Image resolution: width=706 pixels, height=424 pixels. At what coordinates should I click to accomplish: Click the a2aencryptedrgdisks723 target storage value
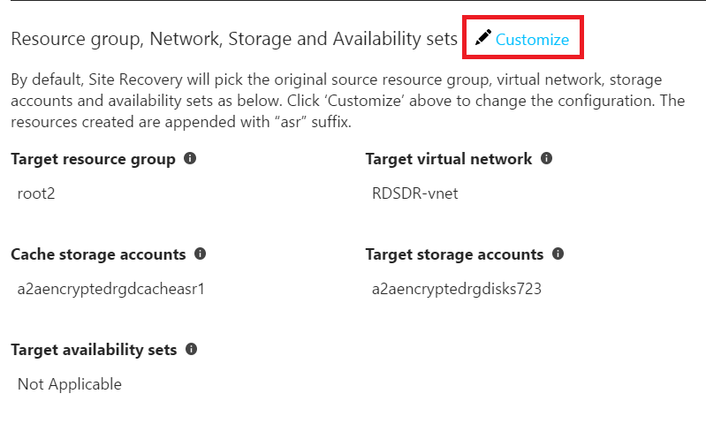click(457, 289)
